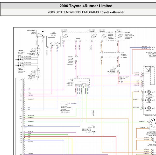Viewport: 156px width, 155px height.
Task: Click the GRN wire label at TM1
Action: [29, 133]
